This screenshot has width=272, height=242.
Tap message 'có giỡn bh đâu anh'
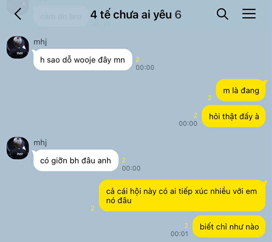point(76,160)
